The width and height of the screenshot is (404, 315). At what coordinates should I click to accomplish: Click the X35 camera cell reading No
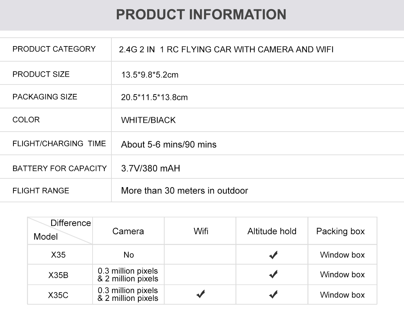coord(129,255)
